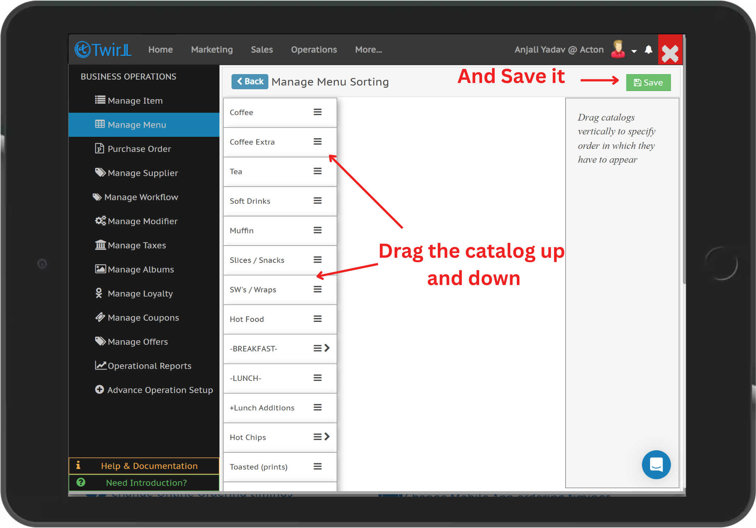Click the Coffee row drag handle

(x=317, y=112)
